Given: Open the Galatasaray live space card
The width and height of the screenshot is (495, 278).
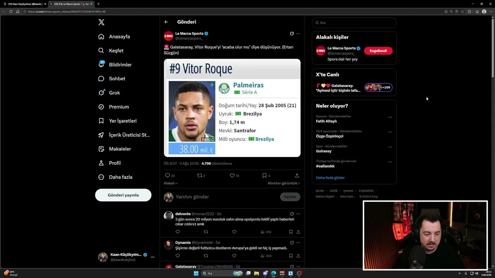Looking at the screenshot, I should pyautogui.click(x=354, y=88).
